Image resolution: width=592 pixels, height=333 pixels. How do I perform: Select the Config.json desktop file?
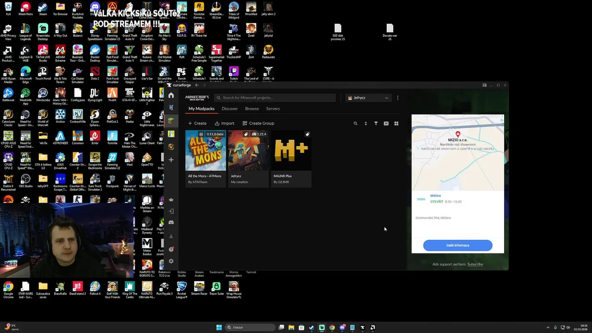point(78,95)
